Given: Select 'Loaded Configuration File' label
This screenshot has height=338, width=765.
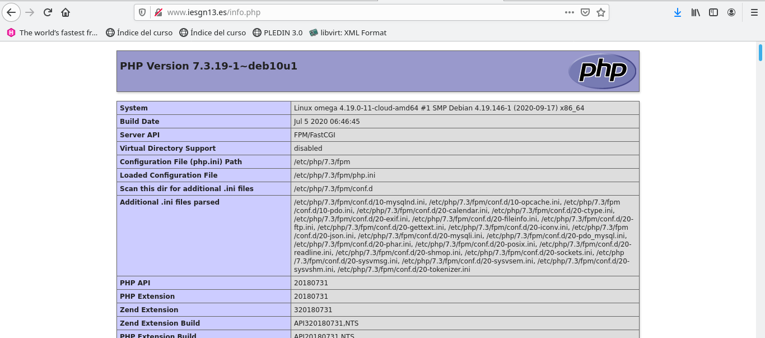Looking at the screenshot, I should pos(204,175).
